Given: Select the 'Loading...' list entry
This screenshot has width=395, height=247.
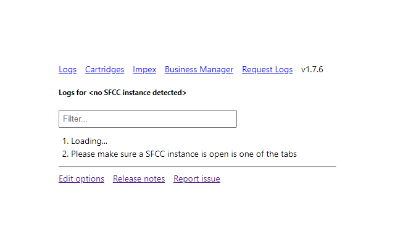Looking at the screenshot, I should (x=89, y=141).
